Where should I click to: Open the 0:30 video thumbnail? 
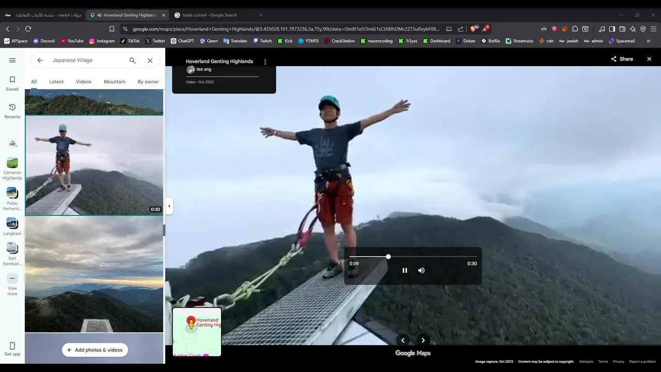tap(94, 165)
